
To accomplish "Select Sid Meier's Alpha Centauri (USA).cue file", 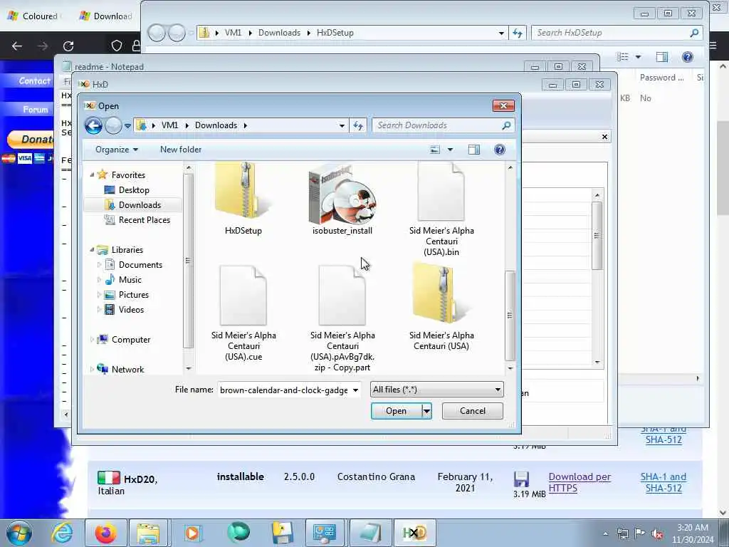I will (243, 313).
